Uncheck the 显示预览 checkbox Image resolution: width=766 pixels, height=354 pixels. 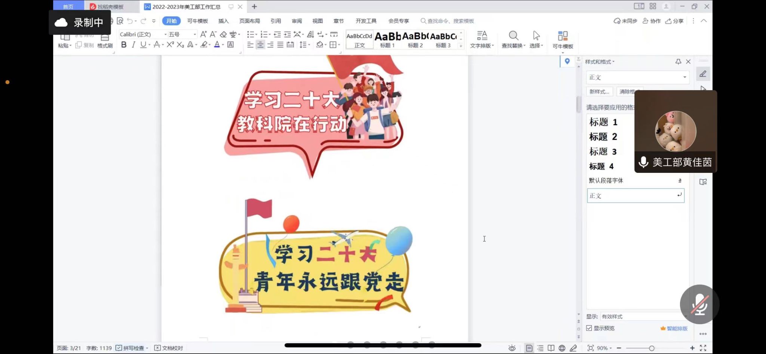[589, 328]
